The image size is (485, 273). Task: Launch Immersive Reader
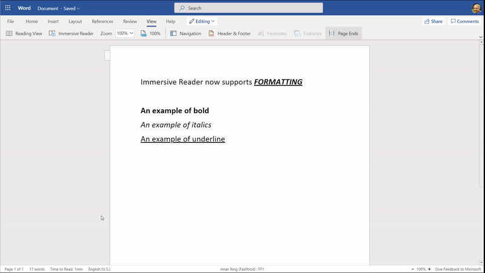click(71, 33)
